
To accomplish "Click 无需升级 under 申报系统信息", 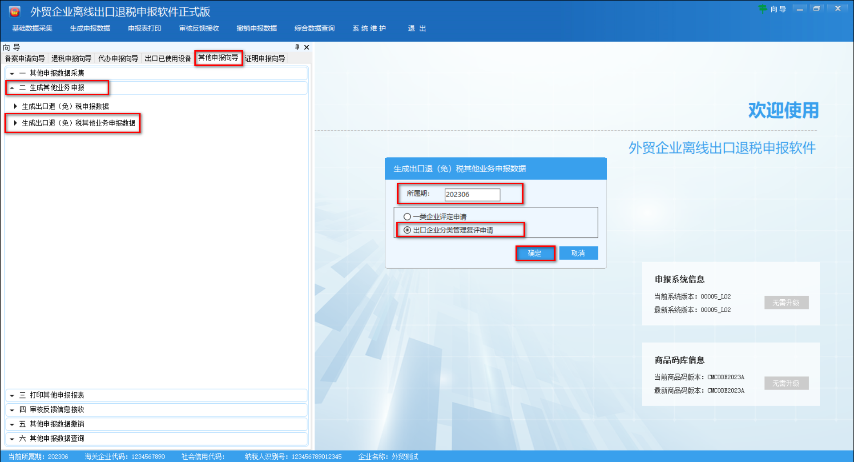I will tap(786, 302).
